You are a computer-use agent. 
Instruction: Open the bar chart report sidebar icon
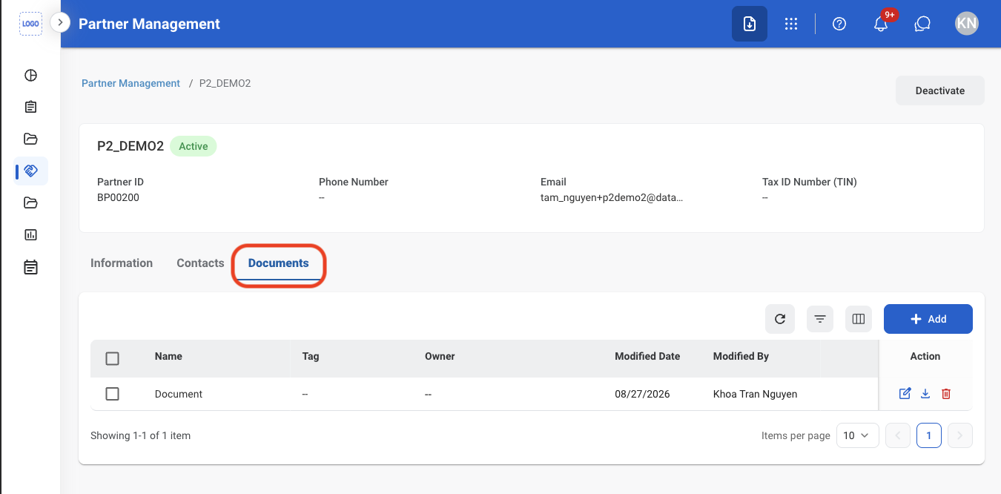(30, 234)
